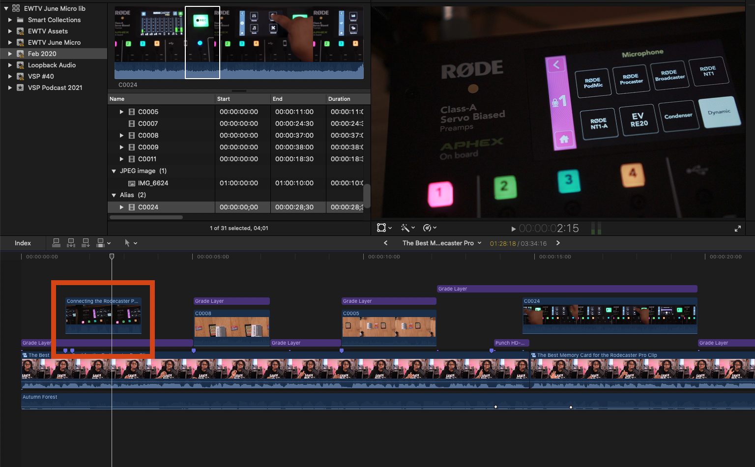Collapse the Alias group
Viewport: 755px width, 467px height.
[x=114, y=195]
